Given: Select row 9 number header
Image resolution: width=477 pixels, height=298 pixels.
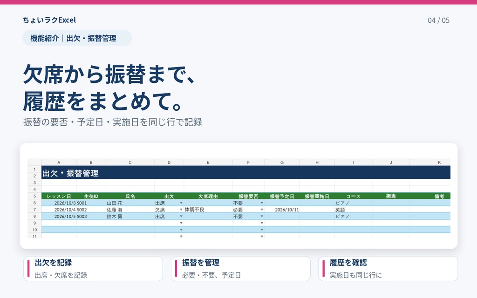Looking at the screenshot, I should click(x=34, y=223).
